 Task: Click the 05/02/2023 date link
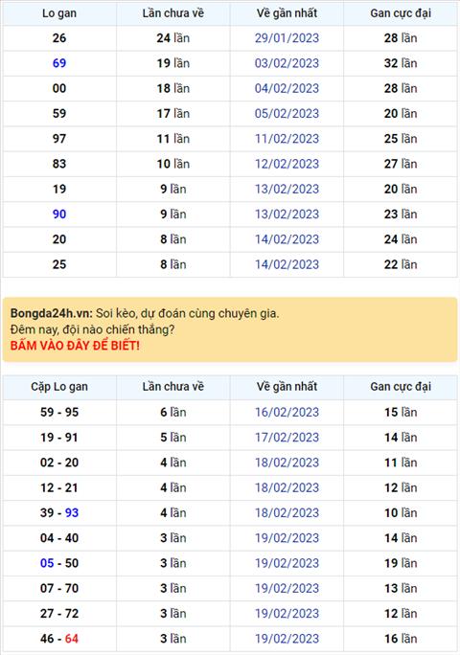pos(287,113)
